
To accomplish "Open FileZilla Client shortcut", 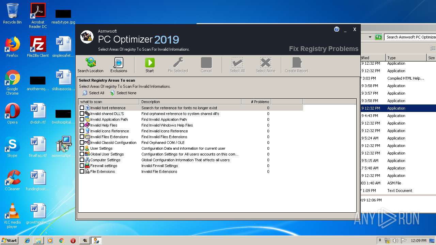I will [x=38, y=47].
